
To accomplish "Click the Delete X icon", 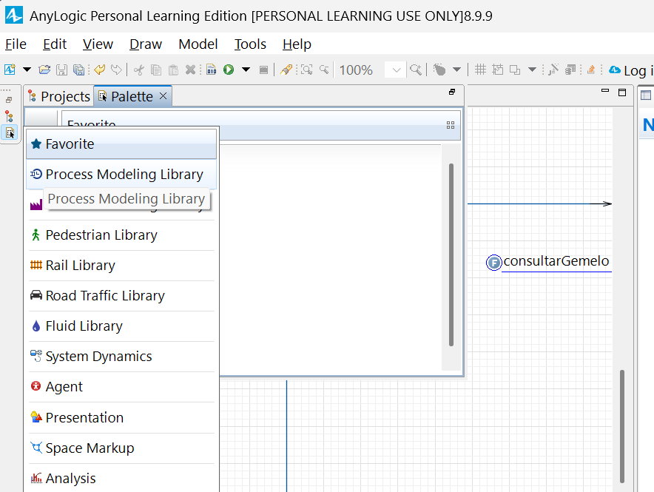I will pyautogui.click(x=190, y=70).
